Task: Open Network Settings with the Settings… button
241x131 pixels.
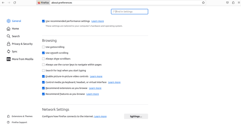Action: point(136,116)
